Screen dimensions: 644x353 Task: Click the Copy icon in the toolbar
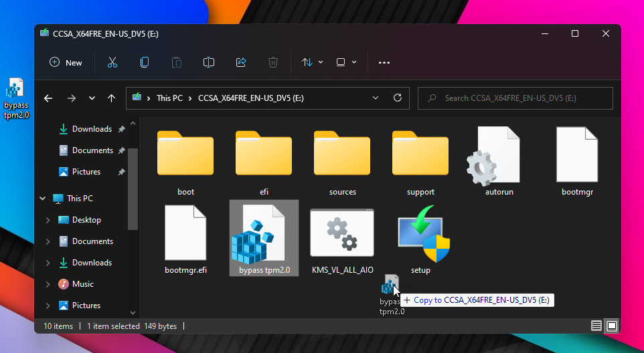tap(145, 62)
